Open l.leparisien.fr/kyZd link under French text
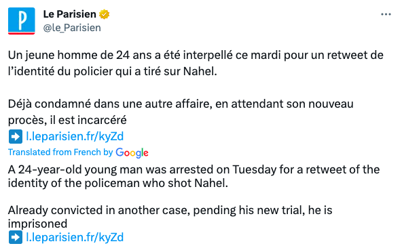Image resolution: width=402 pixels, height=248 pixels. click(75, 136)
